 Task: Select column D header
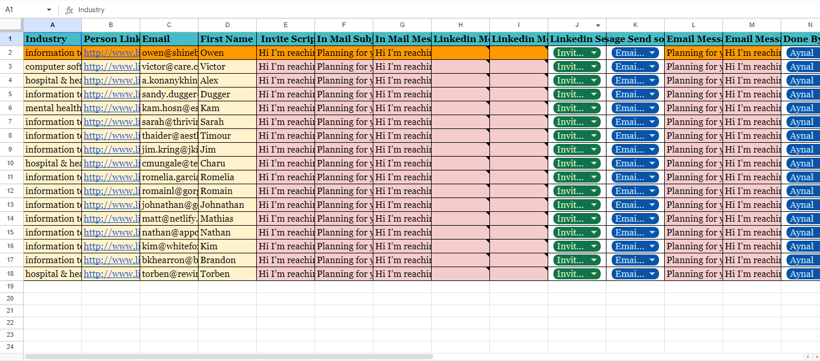[x=227, y=25]
